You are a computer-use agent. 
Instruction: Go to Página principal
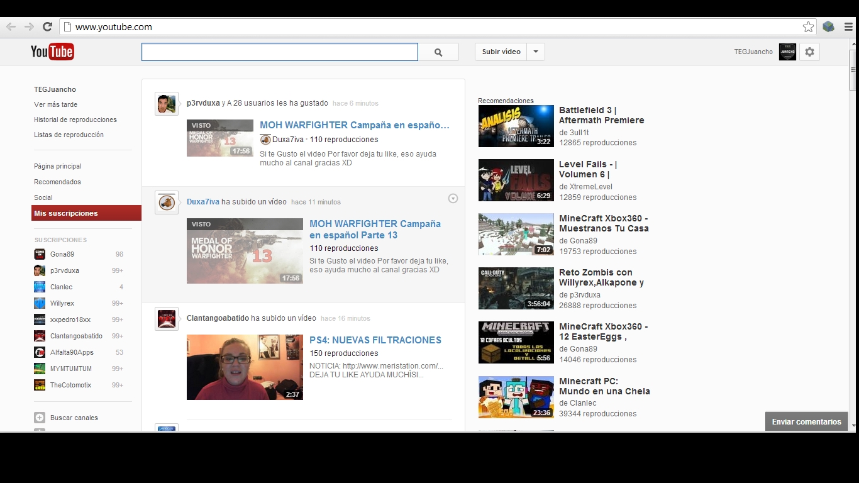click(58, 166)
